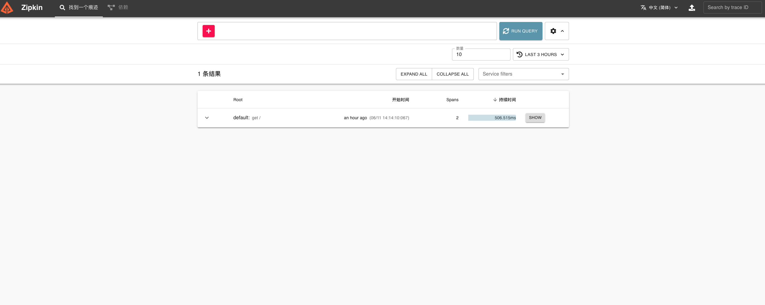Collapse all trace results
Image resolution: width=765 pixels, height=305 pixels.
click(x=453, y=74)
